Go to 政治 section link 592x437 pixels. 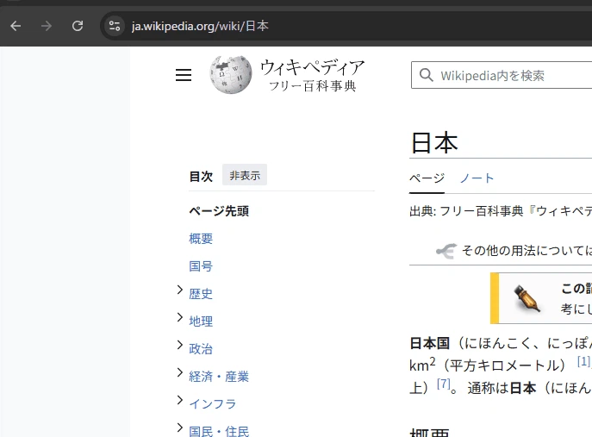coord(201,349)
